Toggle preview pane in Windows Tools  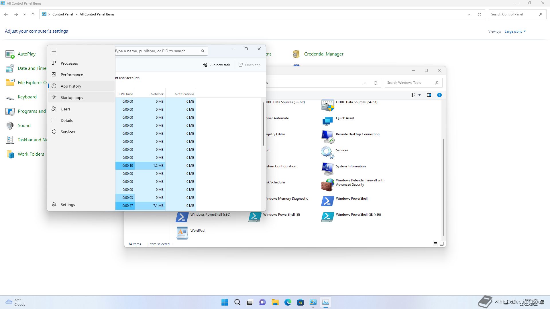pyautogui.click(x=429, y=95)
